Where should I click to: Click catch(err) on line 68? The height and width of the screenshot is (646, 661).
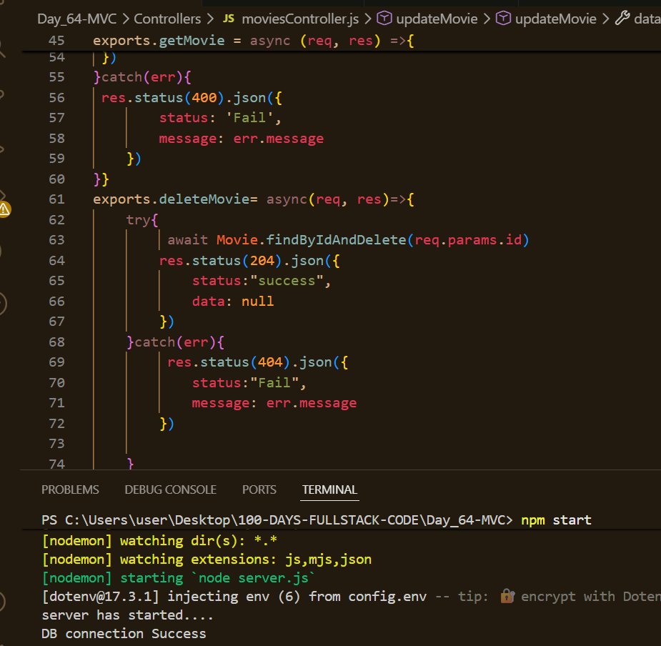175,342
